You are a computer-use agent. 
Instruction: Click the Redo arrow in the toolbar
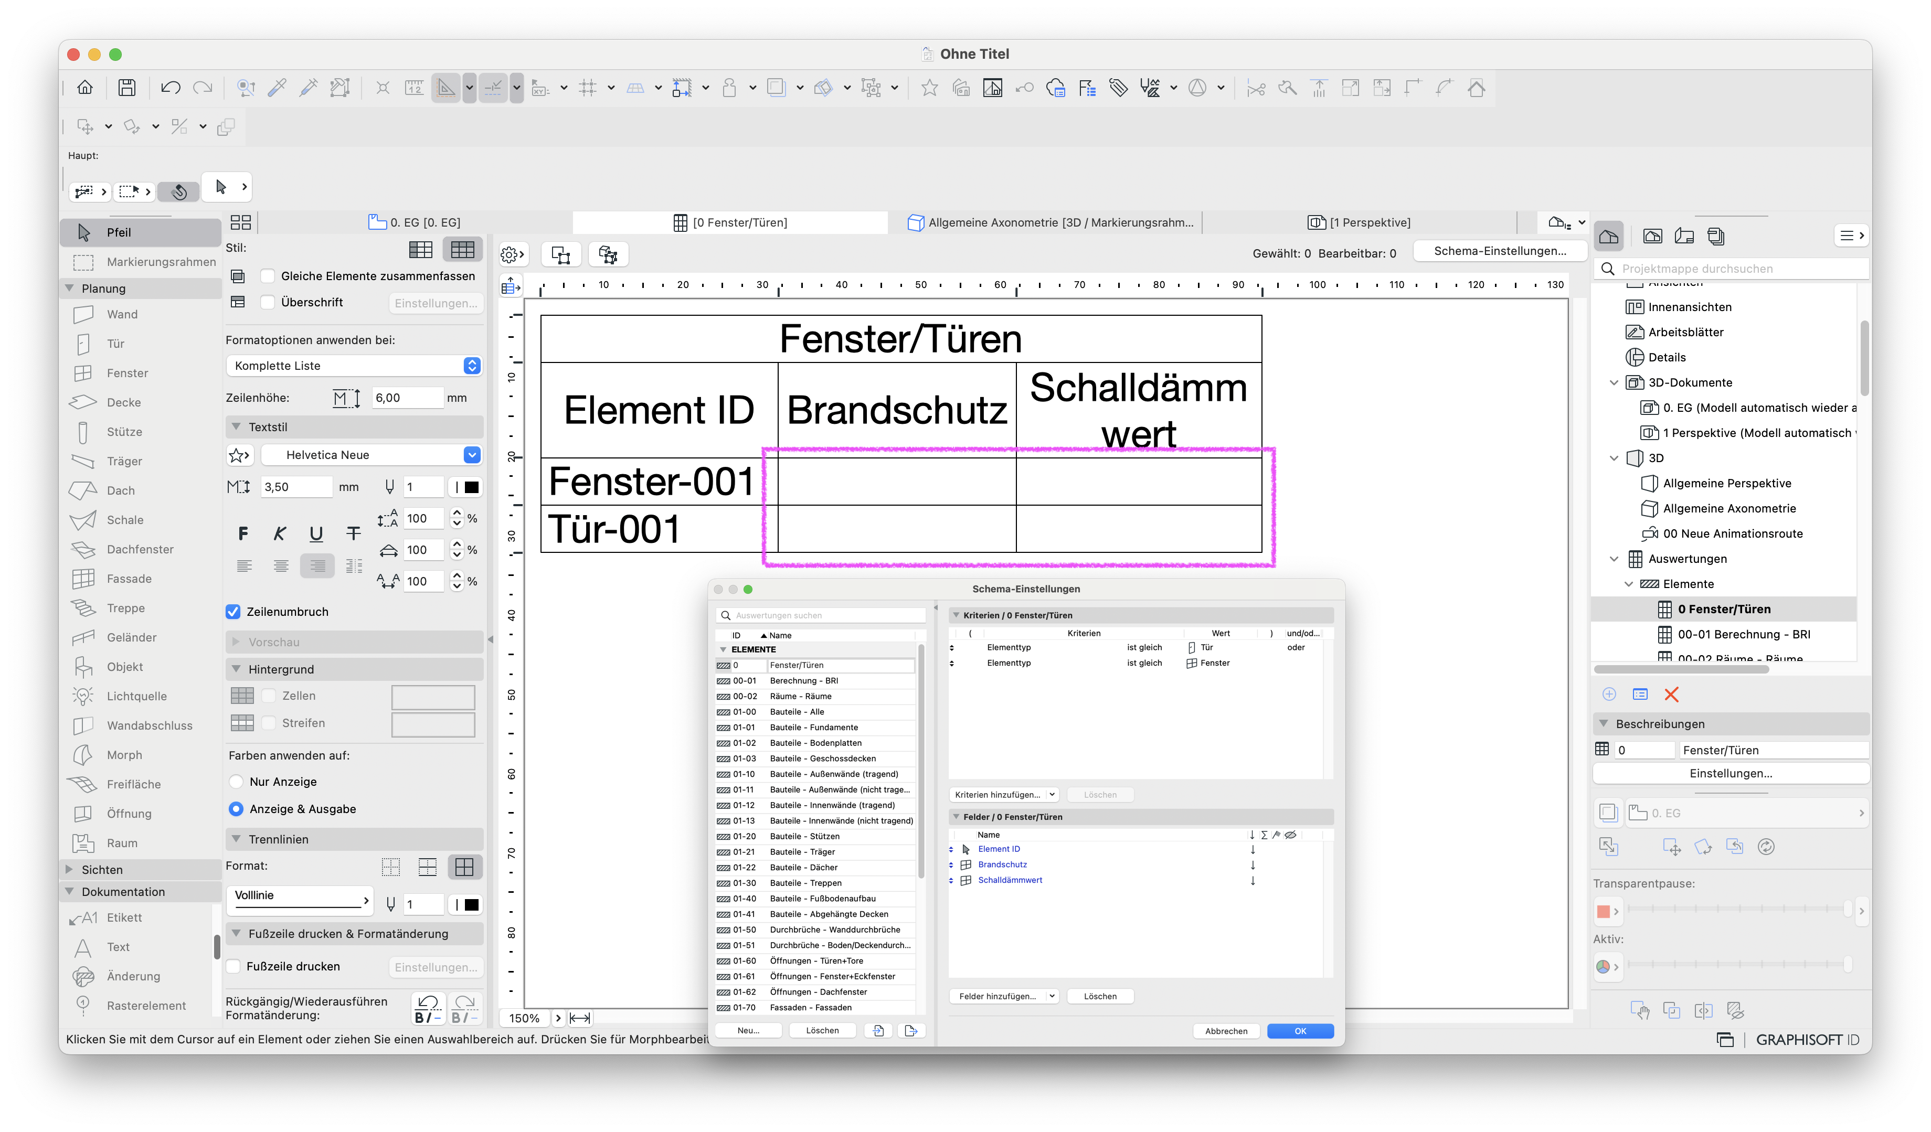click(203, 88)
